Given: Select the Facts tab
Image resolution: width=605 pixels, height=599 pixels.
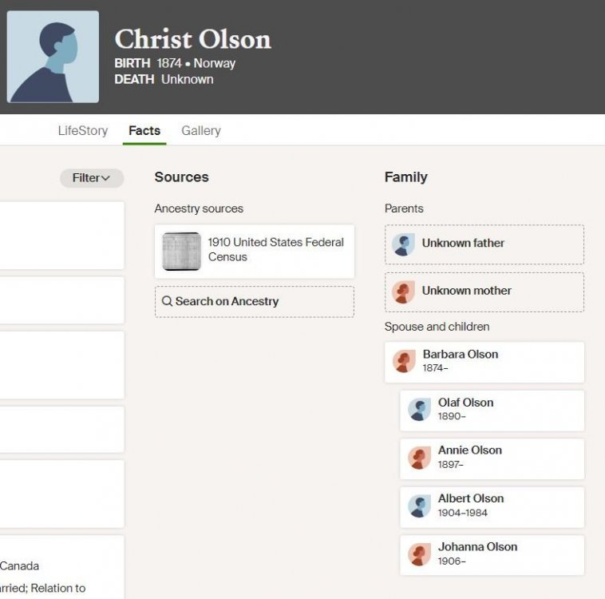Looking at the screenshot, I should [144, 130].
